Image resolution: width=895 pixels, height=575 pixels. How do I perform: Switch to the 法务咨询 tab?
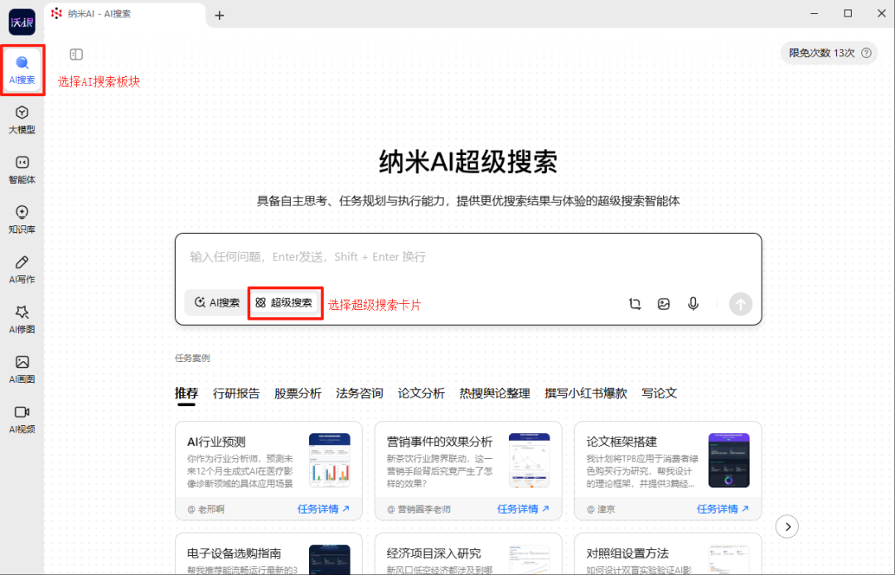pyautogui.click(x=360, y=393)
